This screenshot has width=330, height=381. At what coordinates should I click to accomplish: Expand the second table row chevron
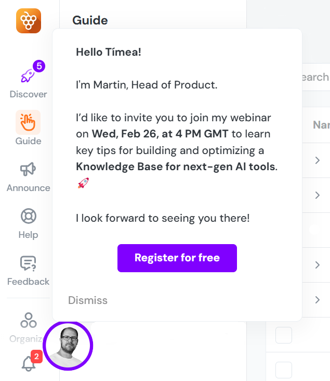pyautogui.click(x=317, y=195)
